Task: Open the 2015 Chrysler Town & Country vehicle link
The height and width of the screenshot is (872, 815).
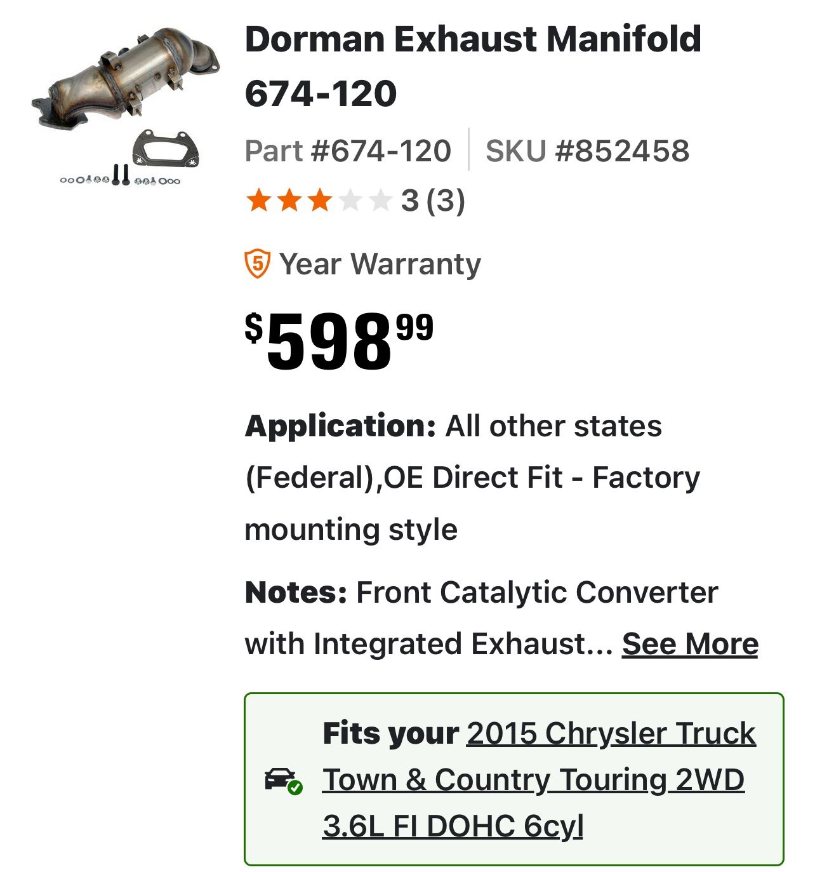Action: (x=533, y=780)
